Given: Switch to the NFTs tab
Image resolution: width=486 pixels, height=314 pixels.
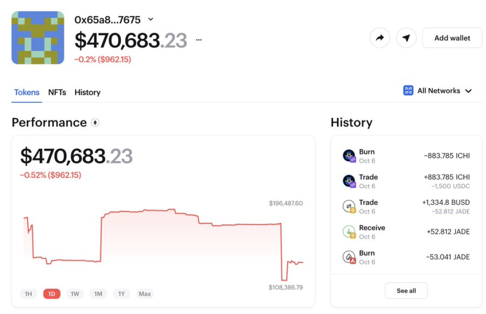Looking at the screenshot, I should [57, 92].
